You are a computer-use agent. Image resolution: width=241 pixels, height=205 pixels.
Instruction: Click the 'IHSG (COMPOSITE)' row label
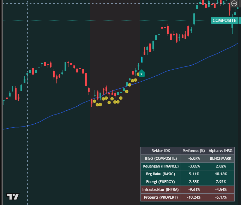click(161, 158)
